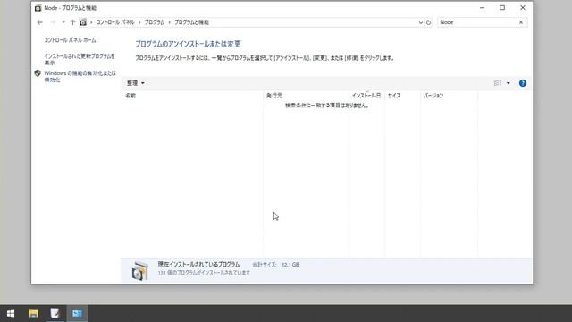Image resolution: width=572 pixels, height=322 pixels.
Task: Clear the Node search text
Action: pos(521,22)
